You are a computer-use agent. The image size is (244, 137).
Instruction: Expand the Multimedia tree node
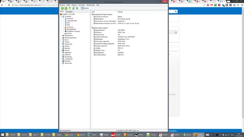click(61, 44)
